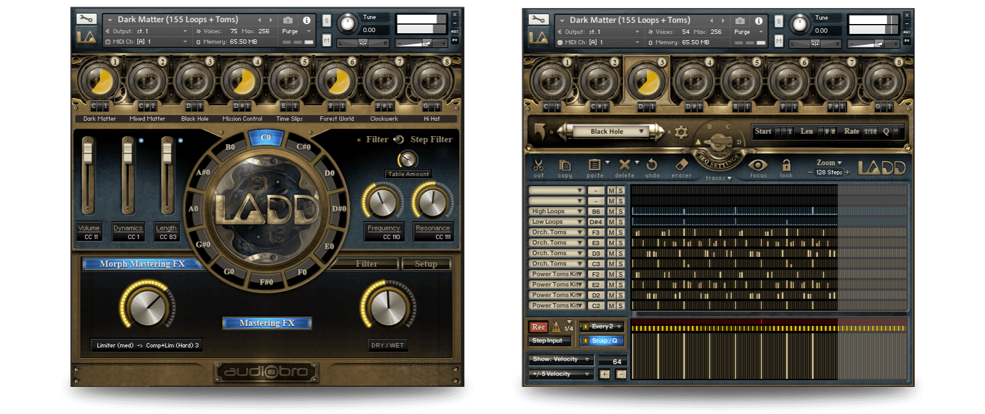This screenshot has height=414, width=985.
Task: Mute the High Loops track
Action: pos(611,211)
